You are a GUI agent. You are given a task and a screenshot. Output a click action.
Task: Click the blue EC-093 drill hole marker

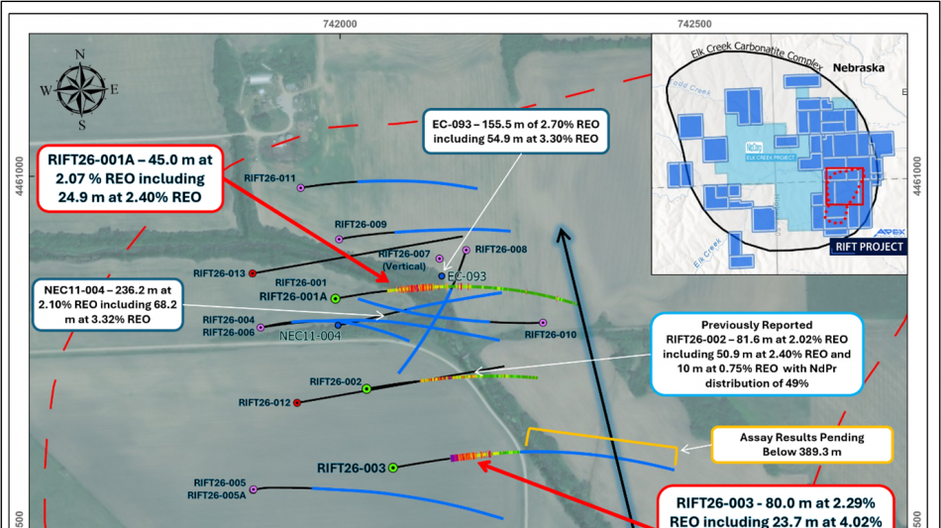click(x=442, y=276)
